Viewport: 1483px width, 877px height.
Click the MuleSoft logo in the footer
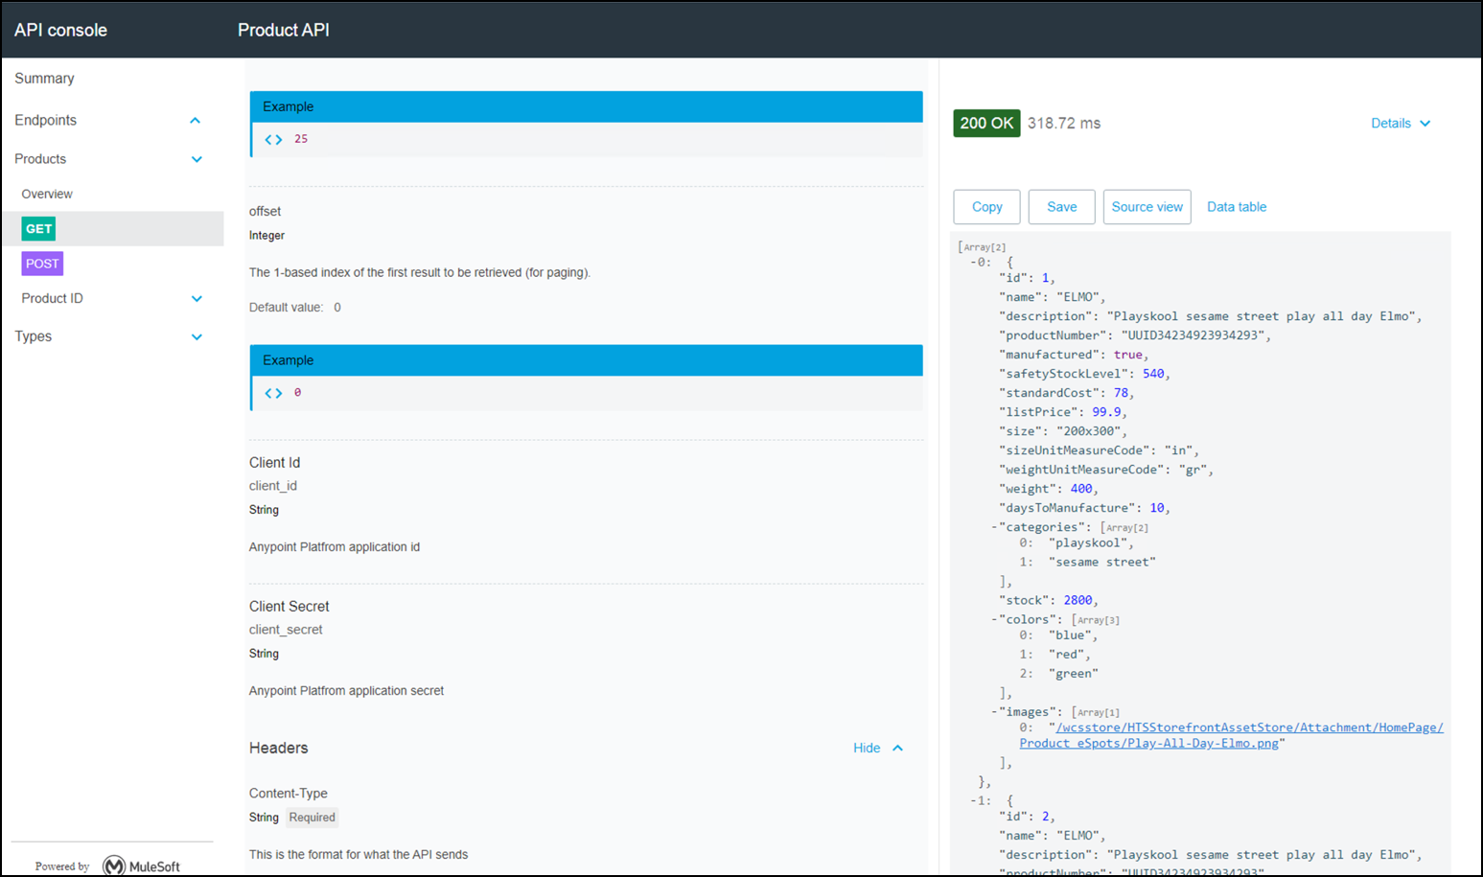[141, 866]
